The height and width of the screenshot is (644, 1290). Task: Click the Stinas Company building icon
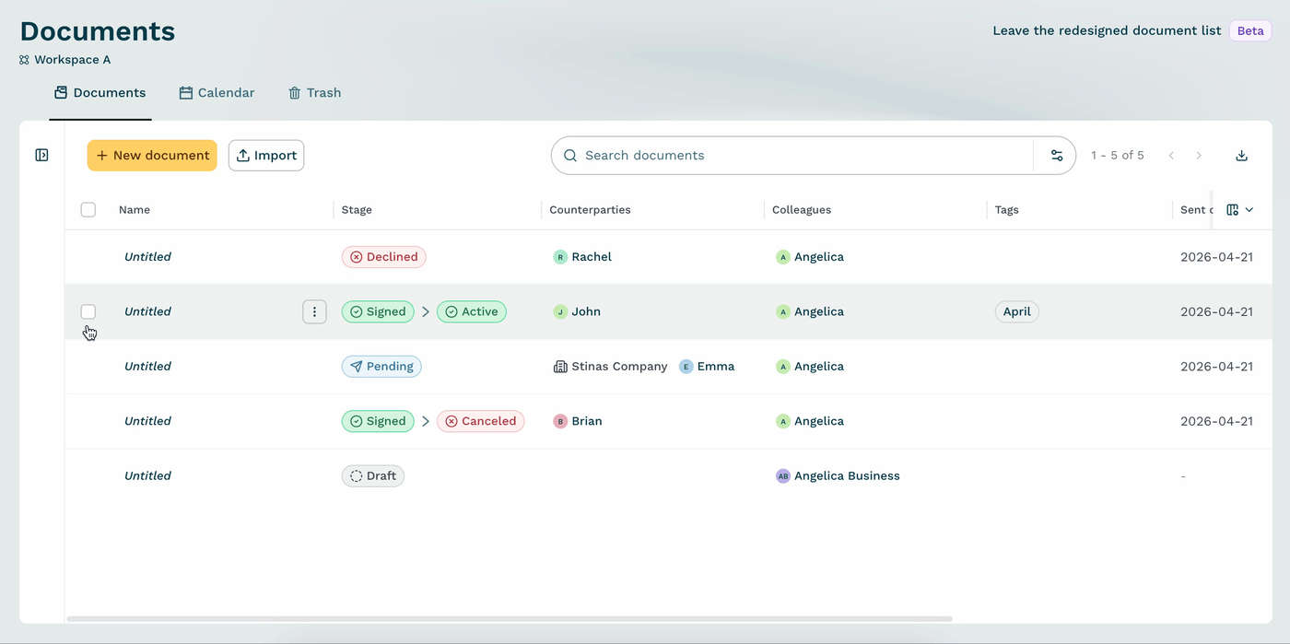click(x=560, y=366)
